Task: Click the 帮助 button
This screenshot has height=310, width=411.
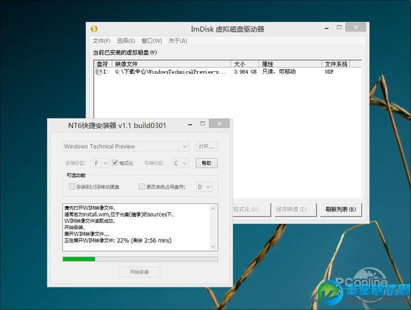Action: pyautogui.click(x=207, y=163)
